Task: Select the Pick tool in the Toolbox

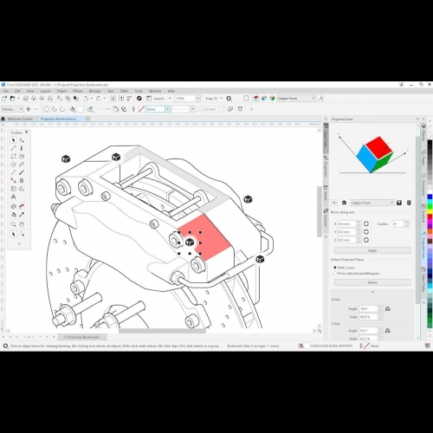Action: tap(13, 140)
